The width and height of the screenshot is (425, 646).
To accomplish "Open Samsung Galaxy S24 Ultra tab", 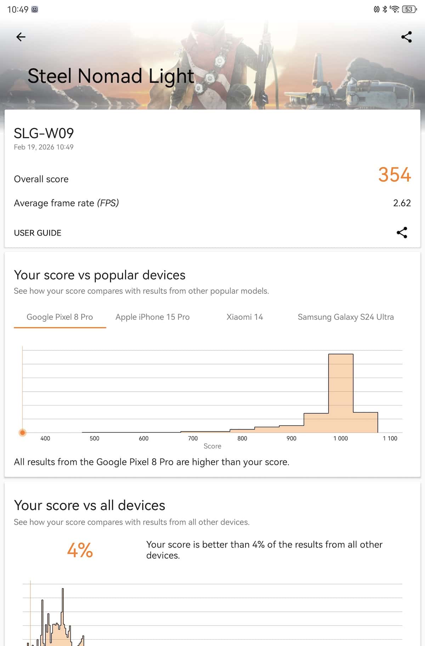I will coord(346,317).
